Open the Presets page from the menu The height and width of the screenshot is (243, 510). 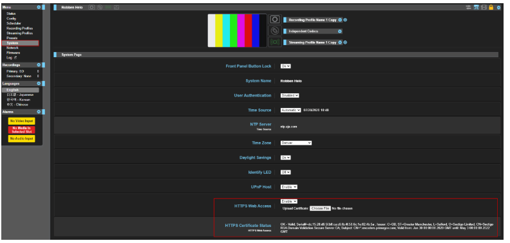[12, 38]
